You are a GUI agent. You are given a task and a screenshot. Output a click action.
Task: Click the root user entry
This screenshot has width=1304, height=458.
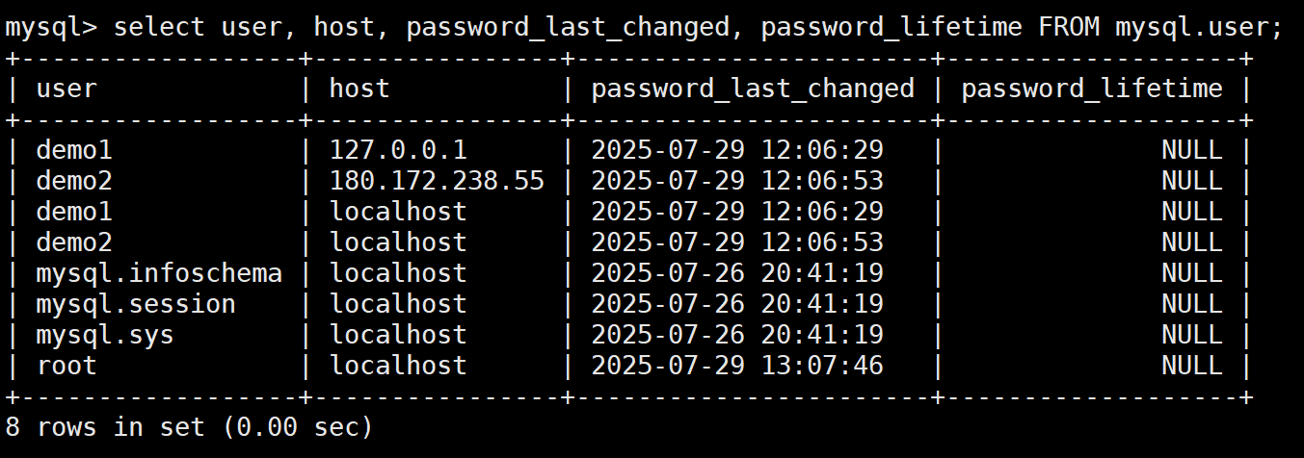tap(67, 366)
